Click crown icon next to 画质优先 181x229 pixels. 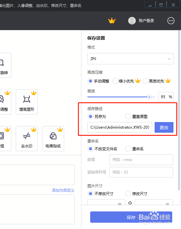point(168,81)
